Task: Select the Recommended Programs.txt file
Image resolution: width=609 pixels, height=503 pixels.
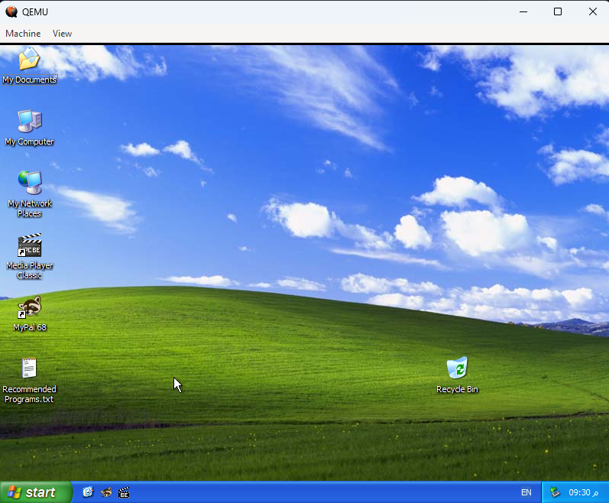Action: pos(30,380)
